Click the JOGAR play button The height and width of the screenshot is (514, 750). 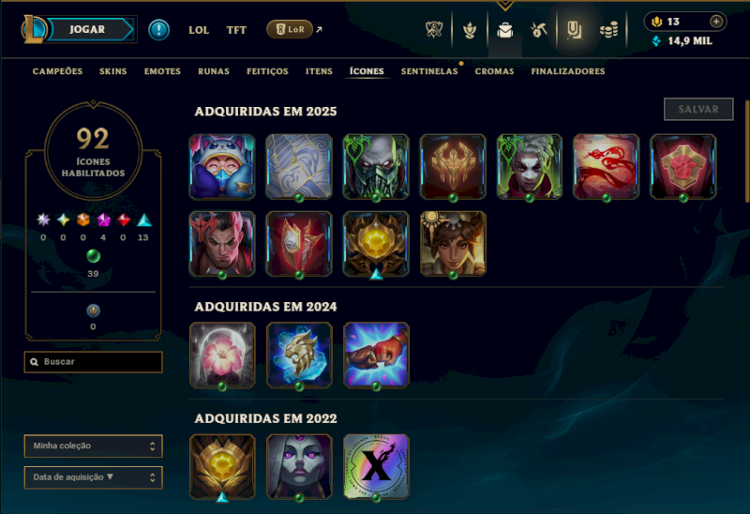tap(87, 29)
